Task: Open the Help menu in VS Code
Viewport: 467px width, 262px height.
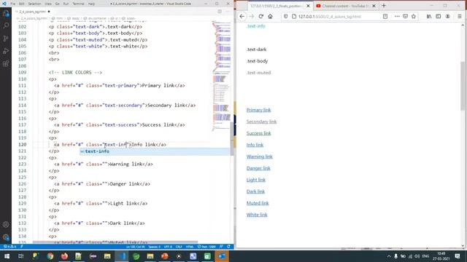Action: (x=91, y=4)
